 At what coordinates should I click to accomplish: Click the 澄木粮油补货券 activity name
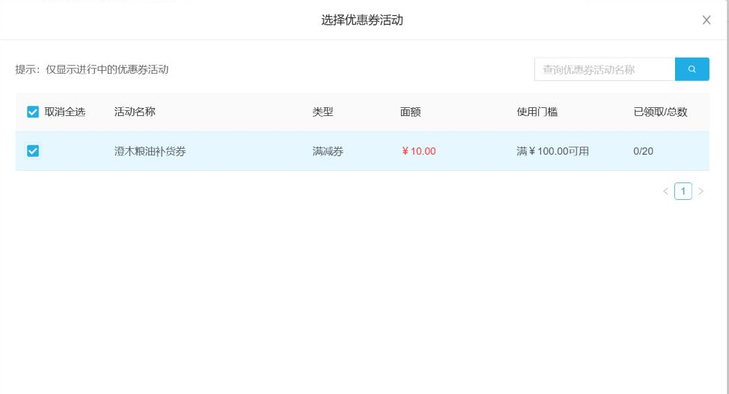pyautogui.click(x=150, y=151)
